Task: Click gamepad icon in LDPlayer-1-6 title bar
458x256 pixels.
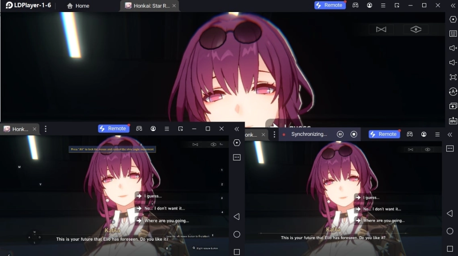Action: pos(355,5)
